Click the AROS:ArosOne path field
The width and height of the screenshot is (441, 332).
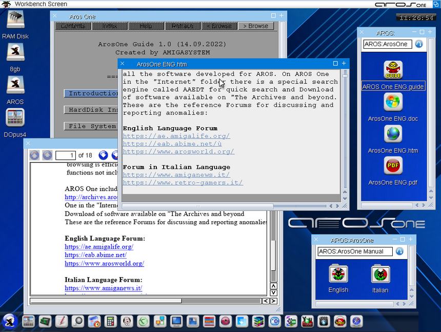click(387, 44)
